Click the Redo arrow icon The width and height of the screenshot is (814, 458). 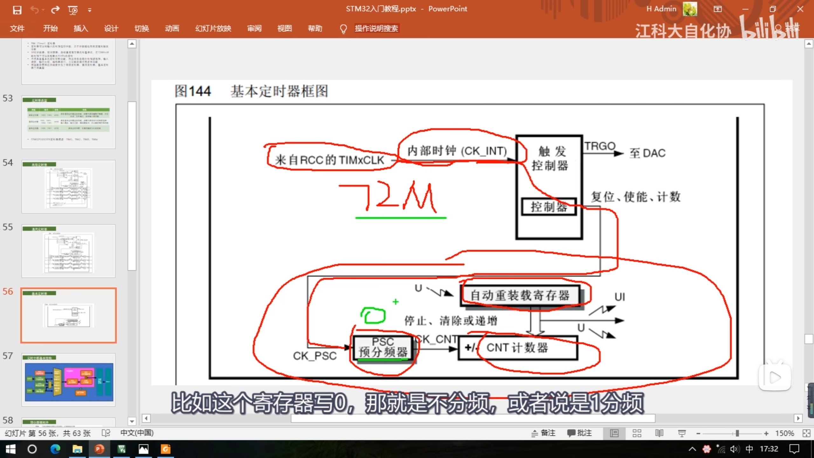point(55,10)
